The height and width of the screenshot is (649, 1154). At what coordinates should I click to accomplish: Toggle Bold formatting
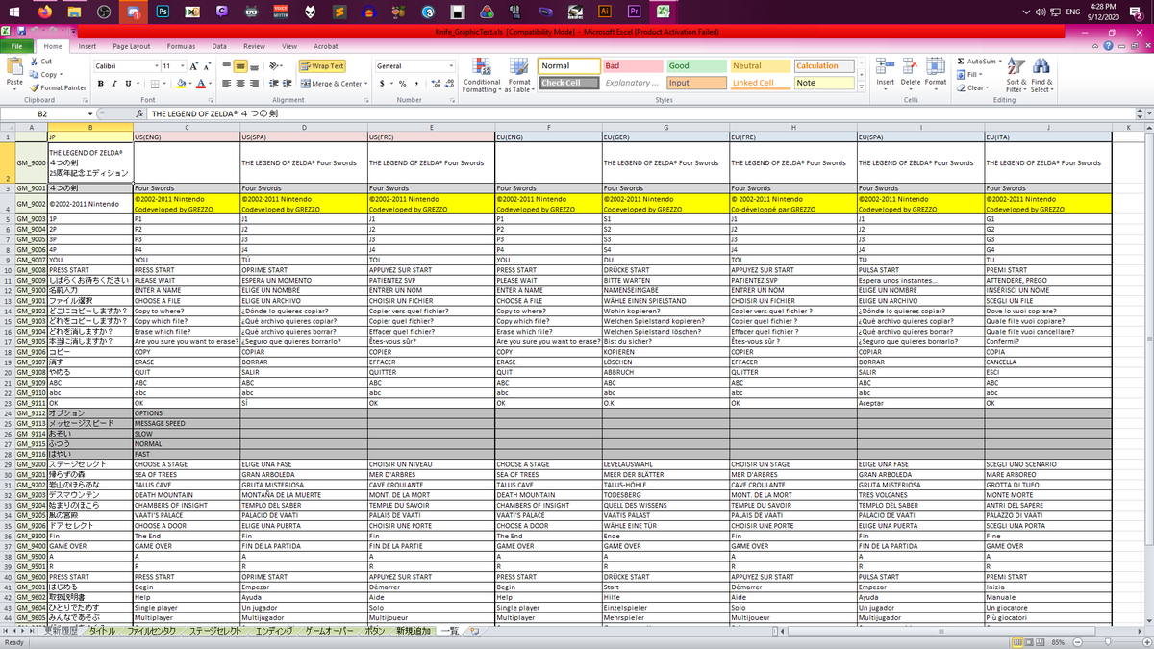[x=100, y=84]
